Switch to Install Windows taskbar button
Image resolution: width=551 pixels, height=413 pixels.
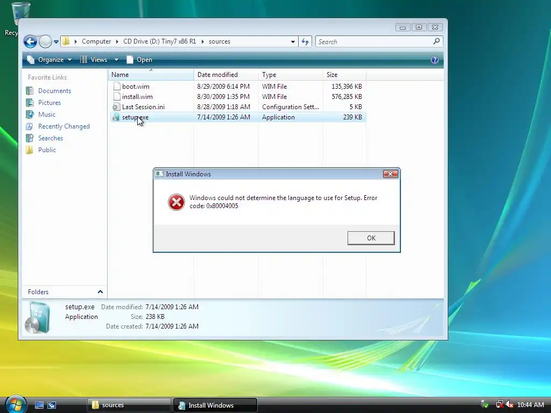tap(215, 405)
